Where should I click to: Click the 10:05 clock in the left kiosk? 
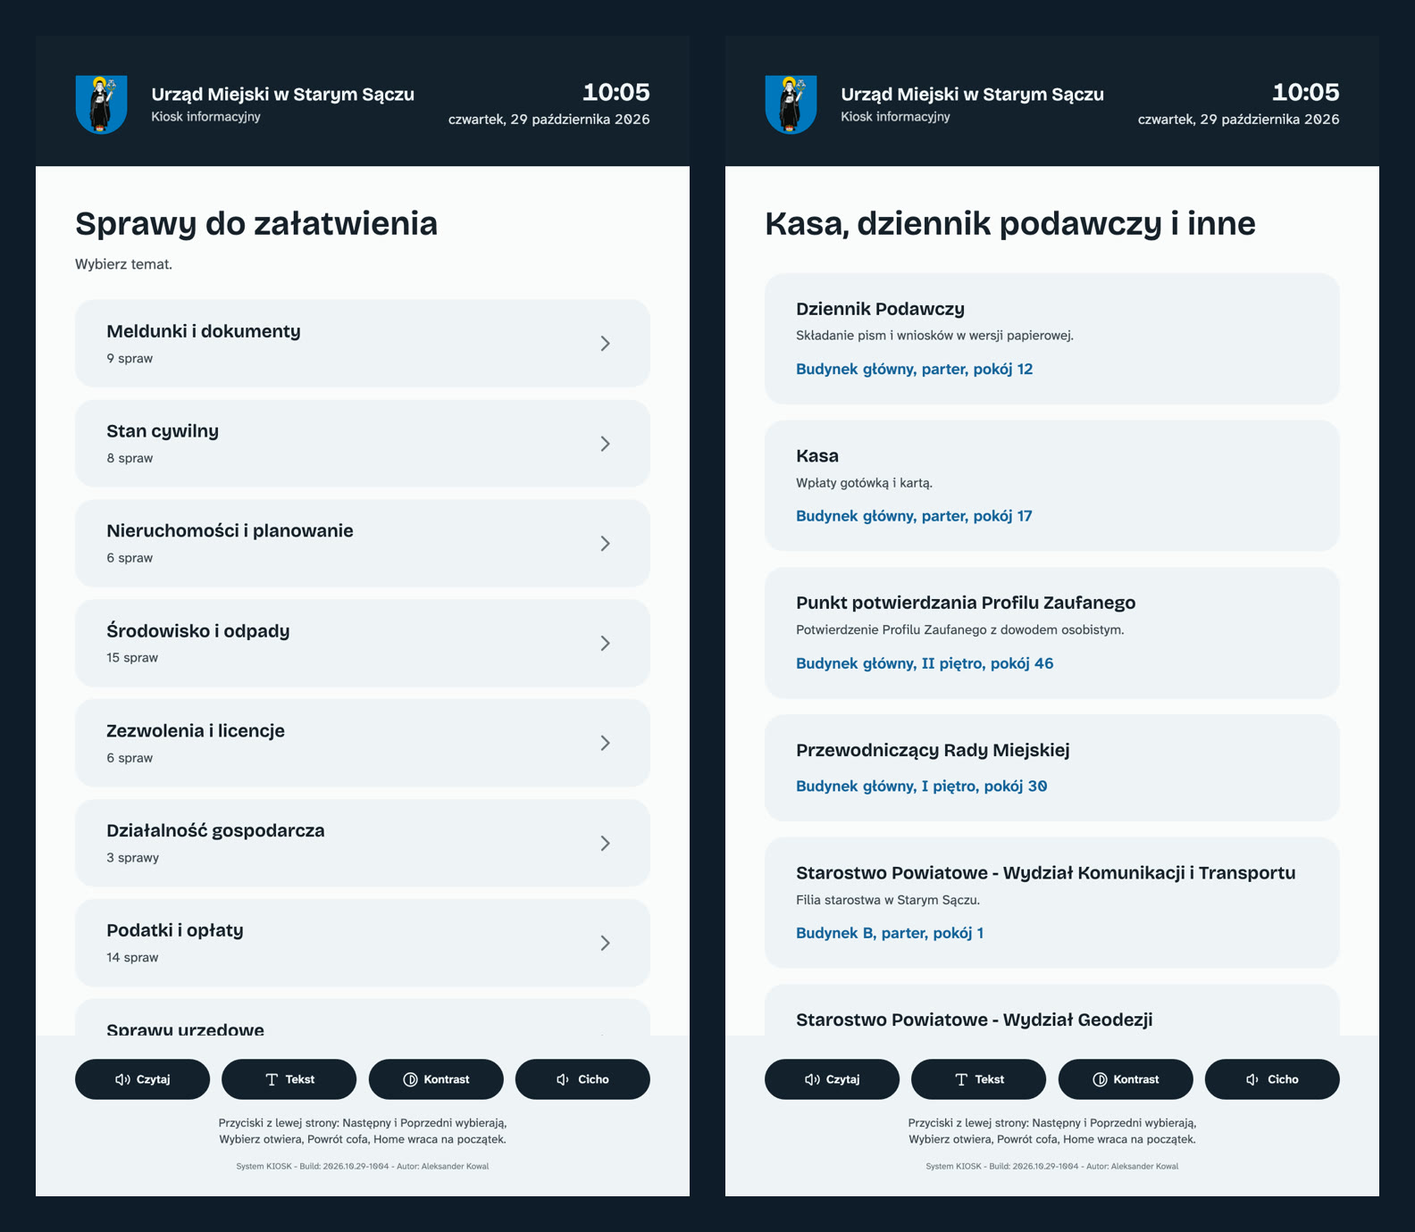(616, 92)
